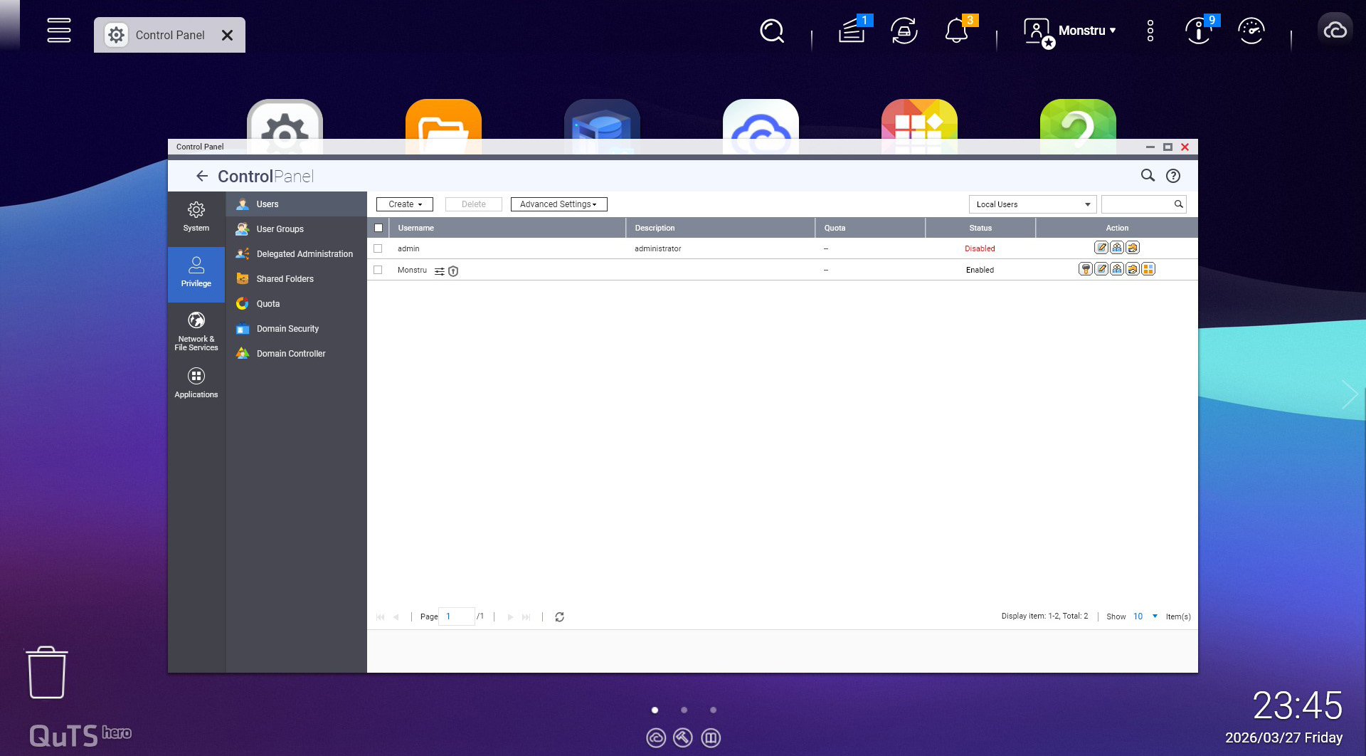Click the change password key icon for Monstru
This screenshot has height=756, width=1366.
click(1085, 269)
